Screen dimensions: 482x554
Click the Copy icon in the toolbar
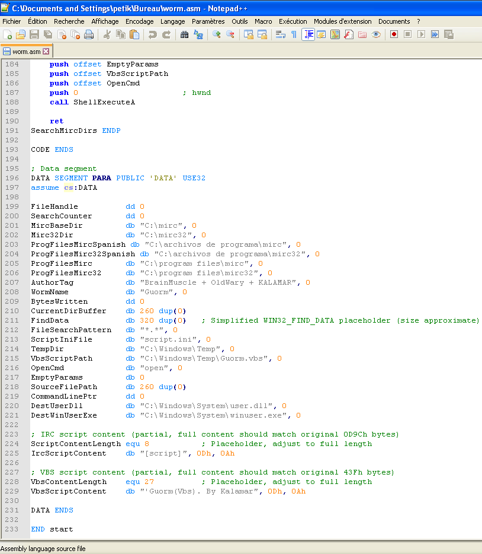click(121, 34)
